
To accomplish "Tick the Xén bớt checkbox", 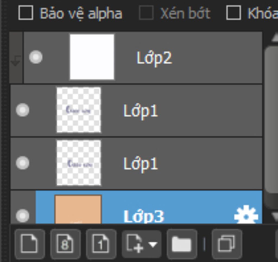I will pos(146,13).
